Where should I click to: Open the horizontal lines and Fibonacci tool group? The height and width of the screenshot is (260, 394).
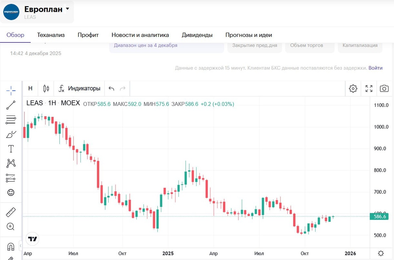click(11, 120)
